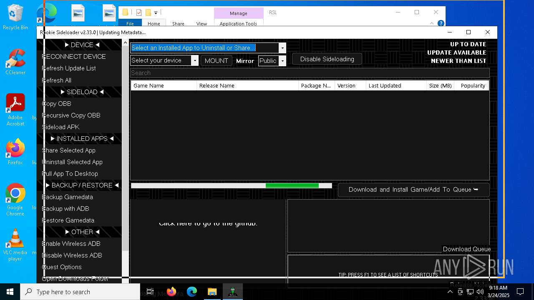This screenshot has height=300, width=534.
Task: Open Home tab in Explorer window
Action: [x=154, y=24]
